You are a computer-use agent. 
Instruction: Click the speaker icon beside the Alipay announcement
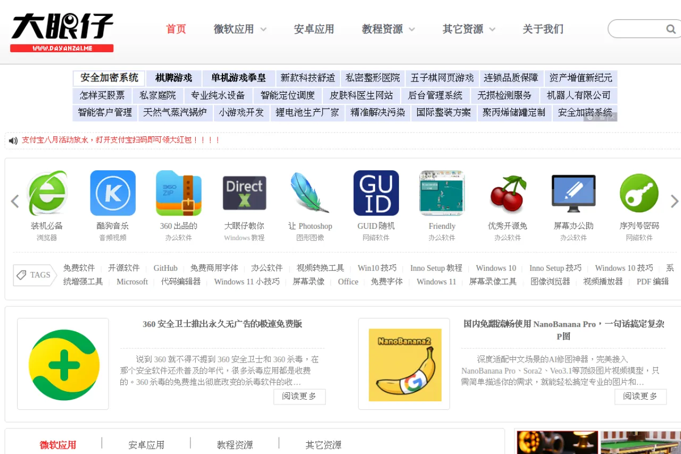[x=13, y=140]
